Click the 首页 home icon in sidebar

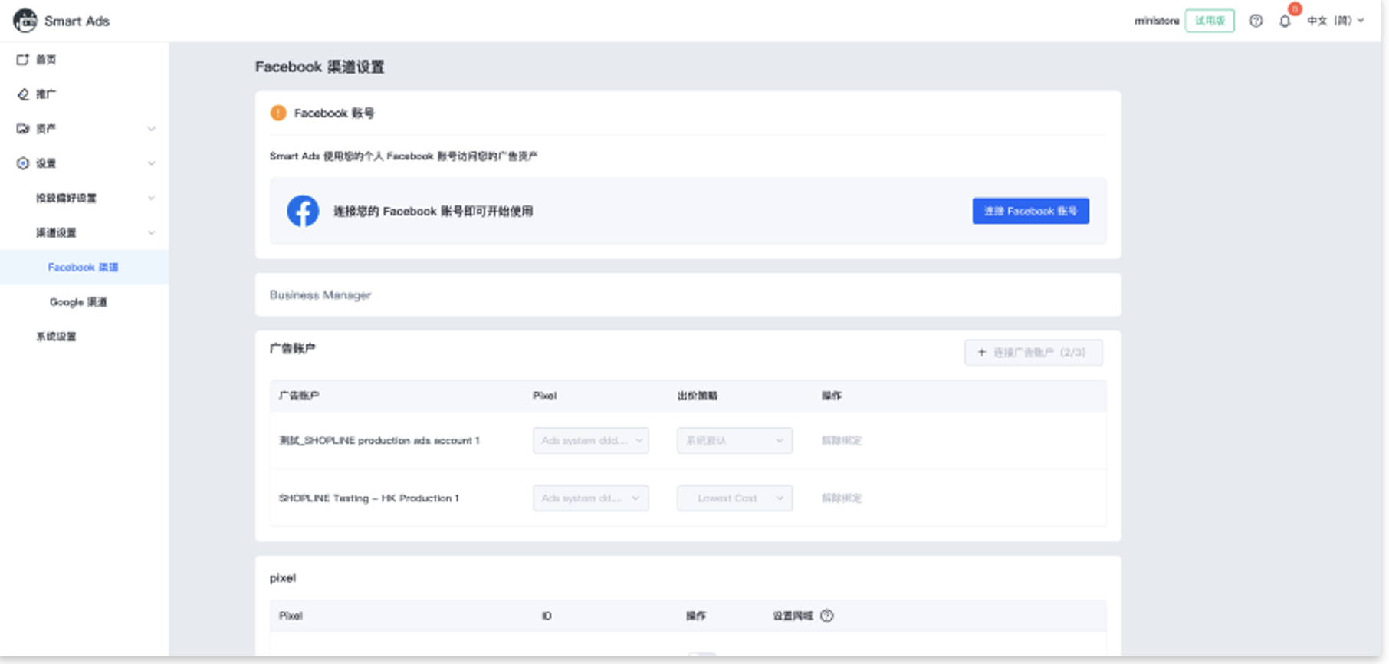(23, 60)
